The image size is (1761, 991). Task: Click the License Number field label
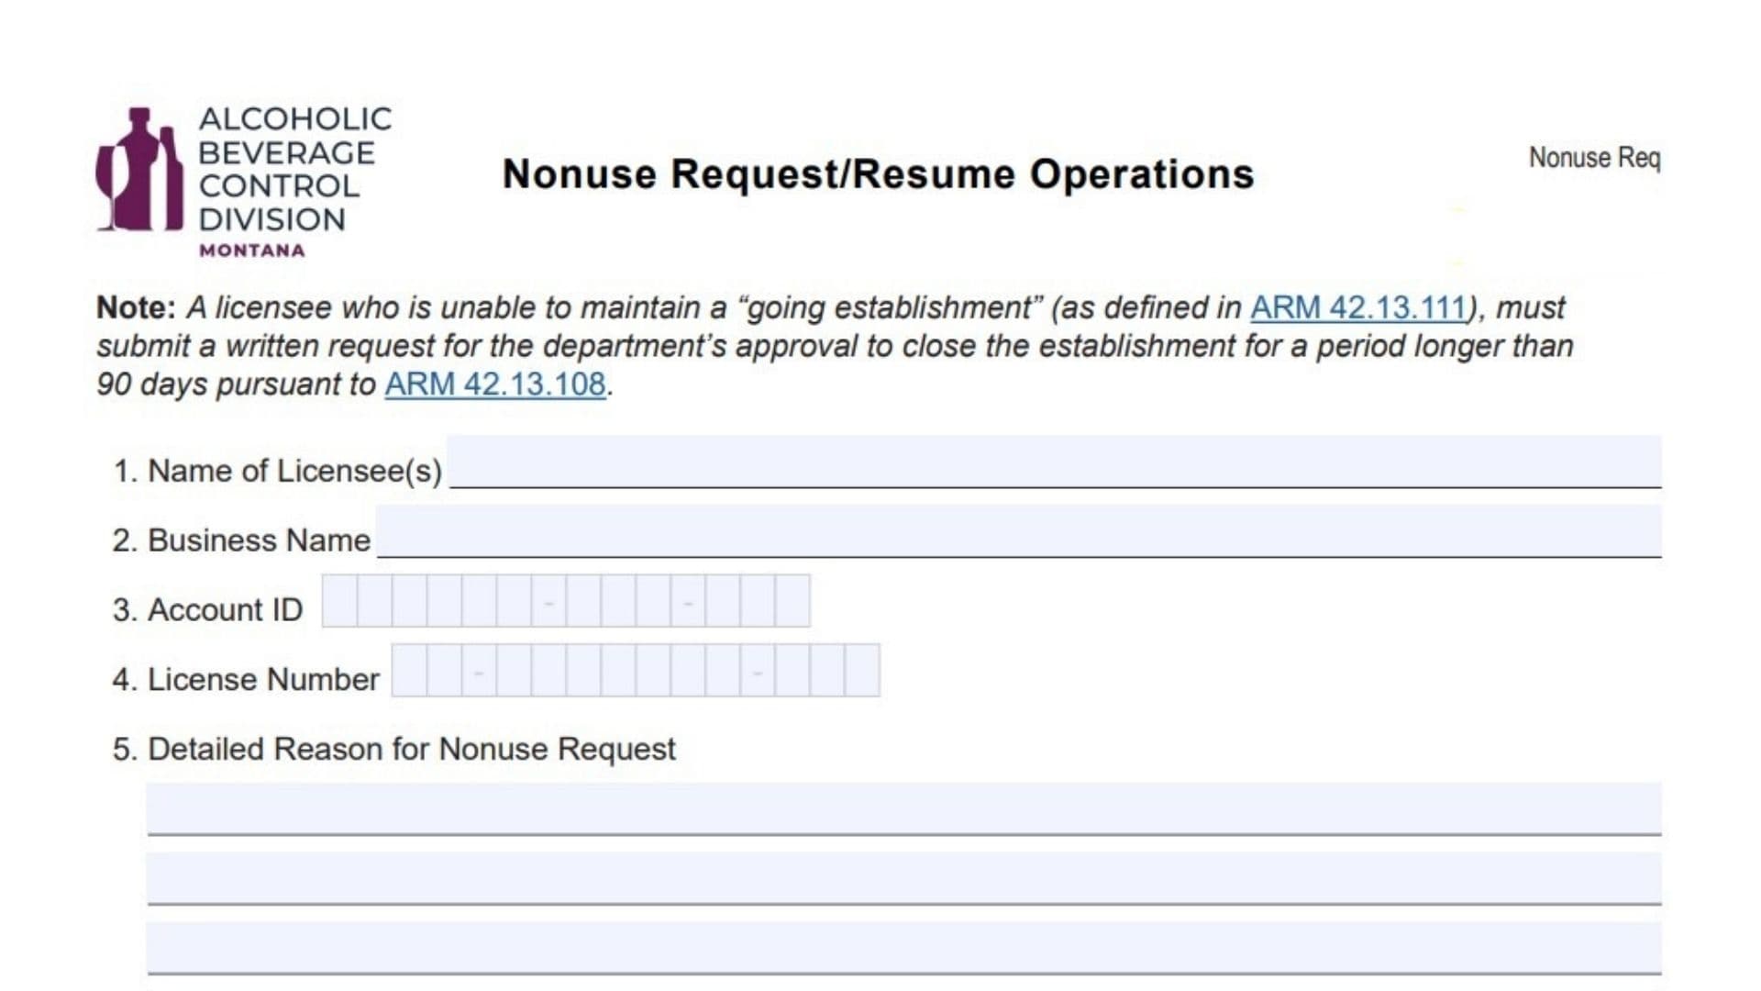(246, 679)
